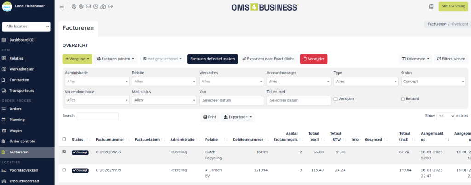This screenshot has height=185, width=471.
Task: Open the manual book icon
Action: coord(431,6)
